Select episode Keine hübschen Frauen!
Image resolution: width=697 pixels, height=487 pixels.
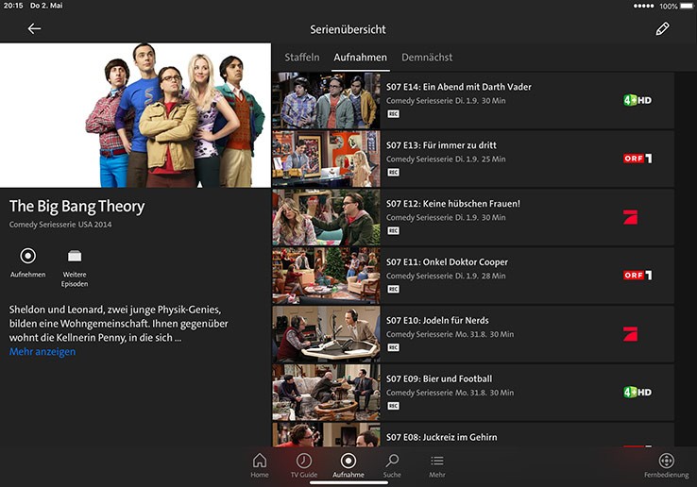pos(452,204)
